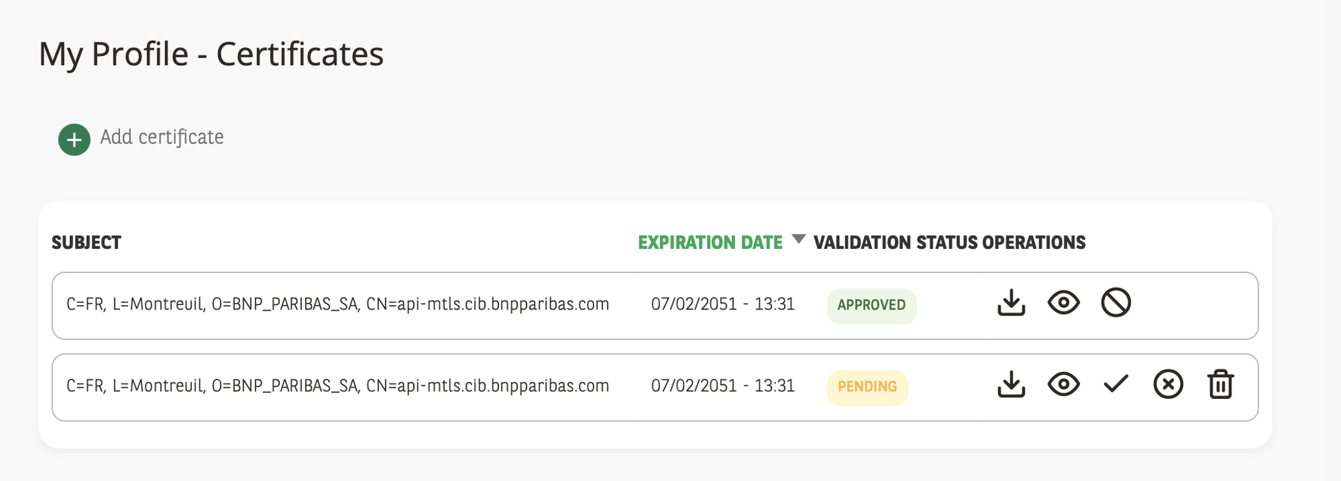The image size is (1341, 481).
Task: View details of the pending certificate
Action: (x=1063, y=385)
